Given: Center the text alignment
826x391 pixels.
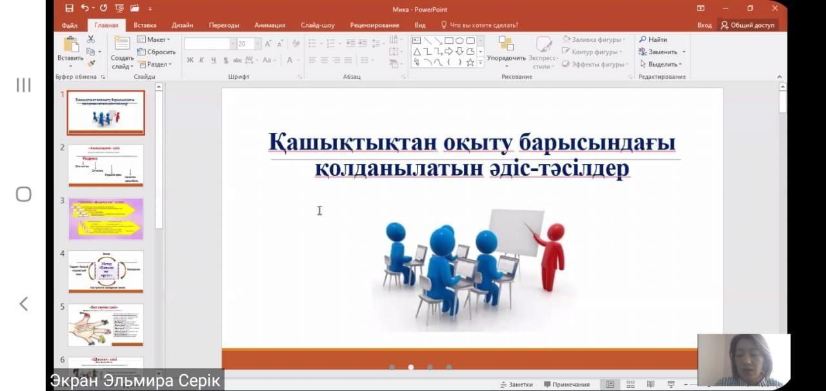Looking at the screenshot, I should [325, 60].
